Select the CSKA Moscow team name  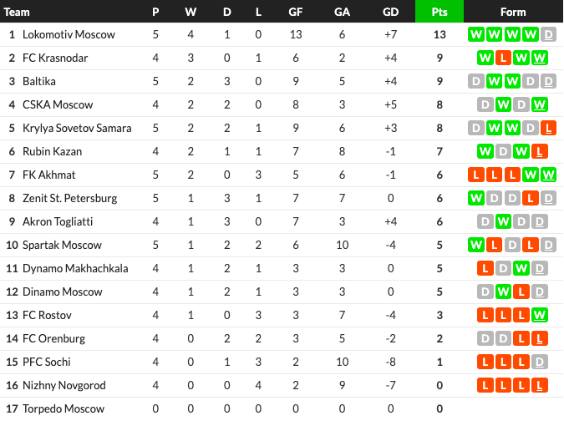(58, 104)
